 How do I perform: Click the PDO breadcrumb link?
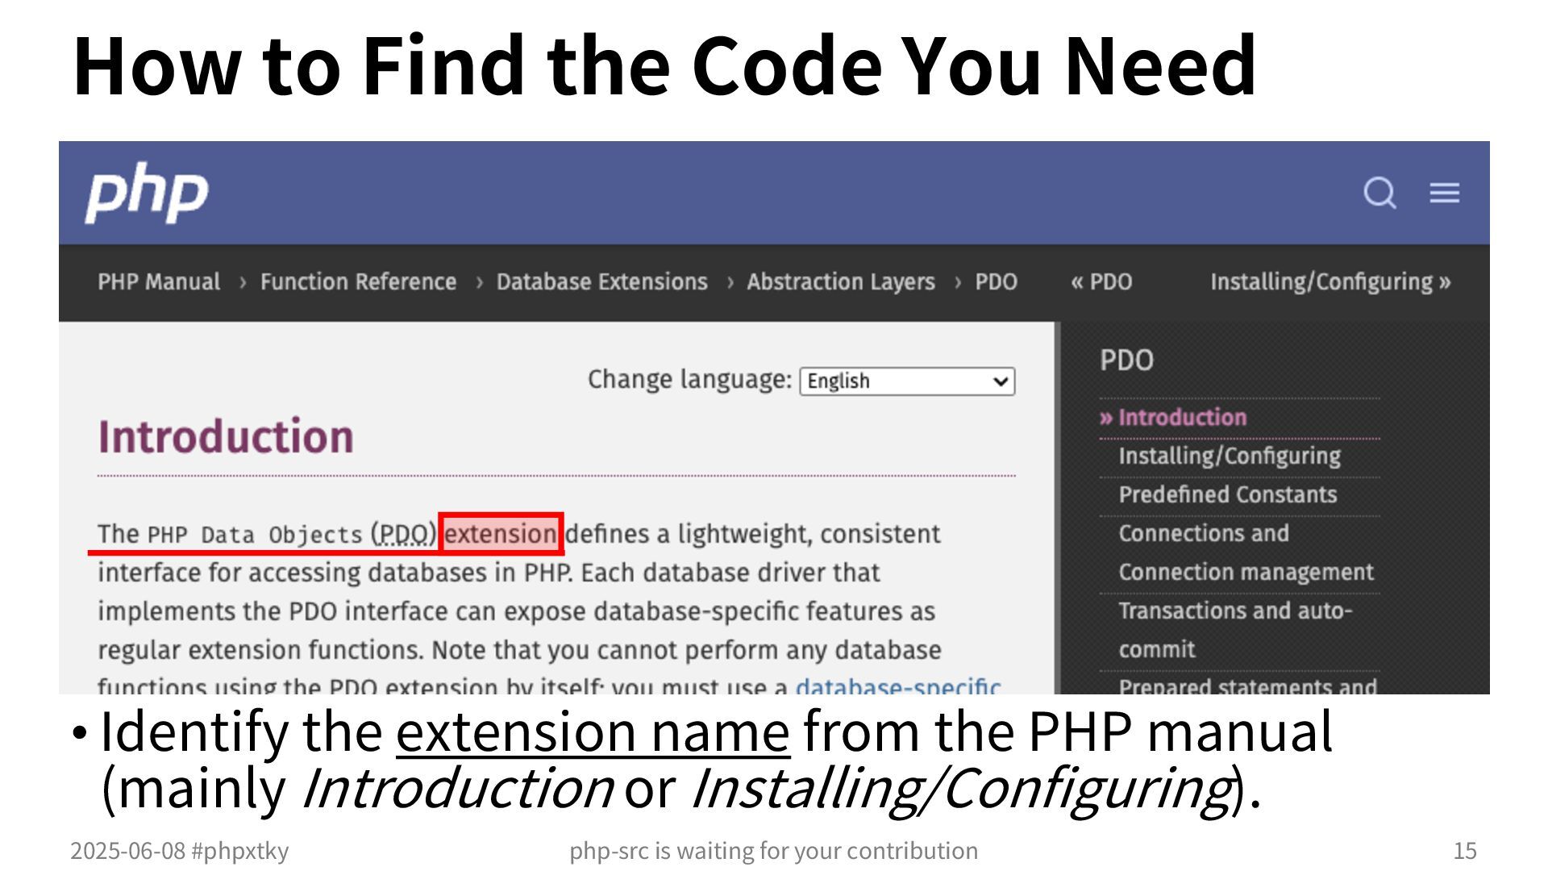pos(996,281)
